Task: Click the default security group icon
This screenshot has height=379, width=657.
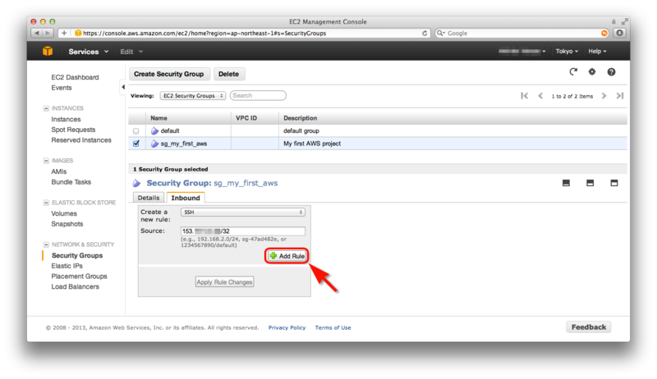Action: [154, 130]
